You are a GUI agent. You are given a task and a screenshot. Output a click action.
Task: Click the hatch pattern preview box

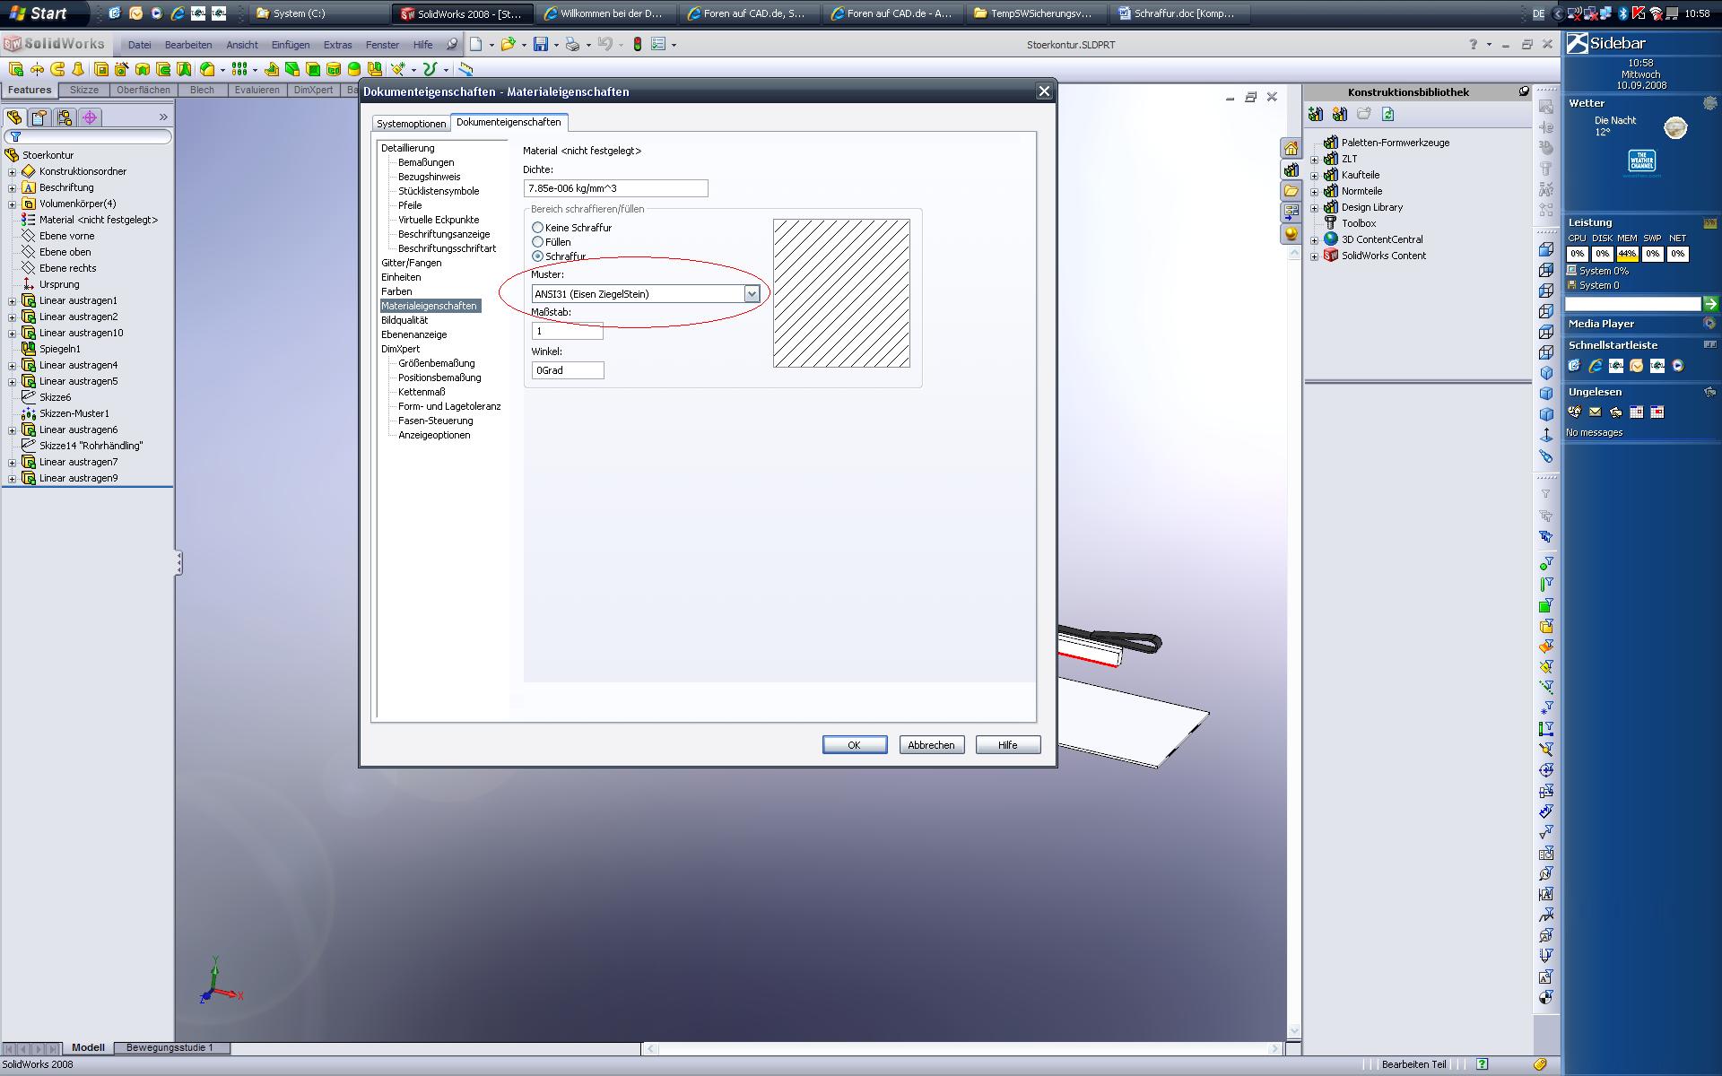[x=841, y=293]
